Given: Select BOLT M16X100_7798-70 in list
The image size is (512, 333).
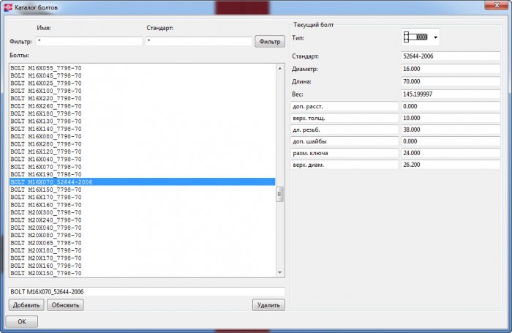Looking at the screenshot, I should (143, 91).
